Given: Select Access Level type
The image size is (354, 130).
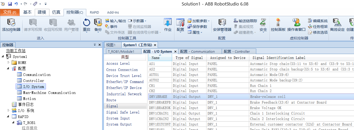Looking at the screenshot, I should [118, 63].
